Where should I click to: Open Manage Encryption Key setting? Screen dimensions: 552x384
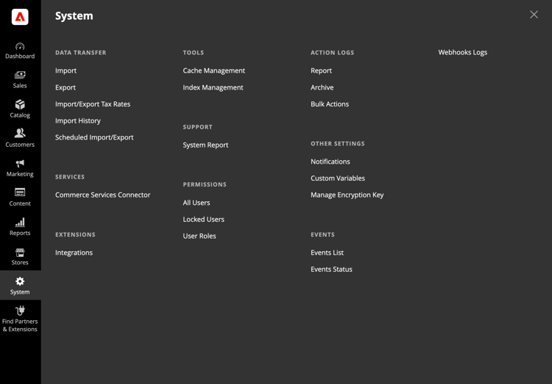347,195
